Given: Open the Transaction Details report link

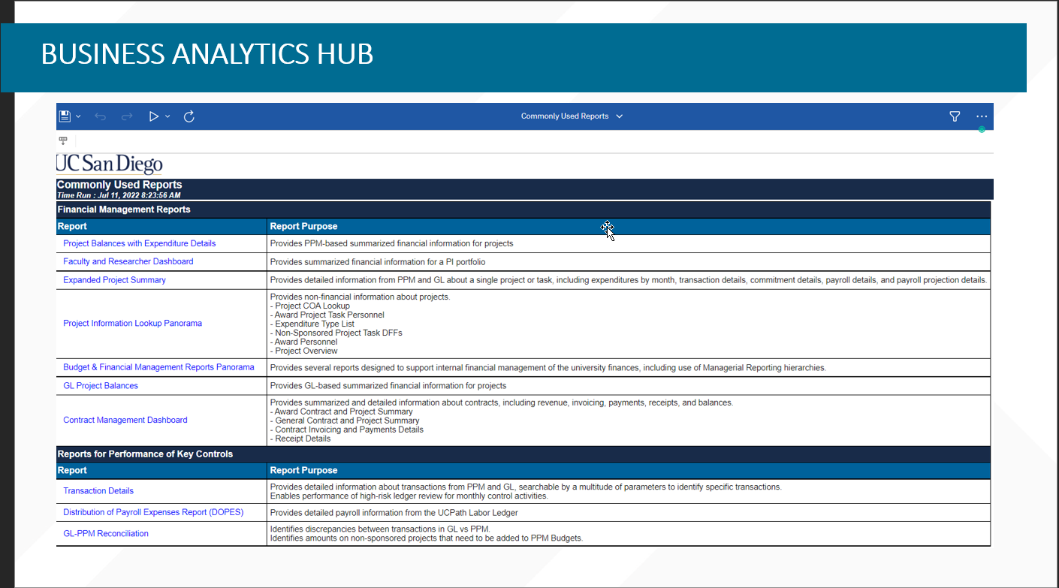Looking at the screenshot, I should [98, 491].
